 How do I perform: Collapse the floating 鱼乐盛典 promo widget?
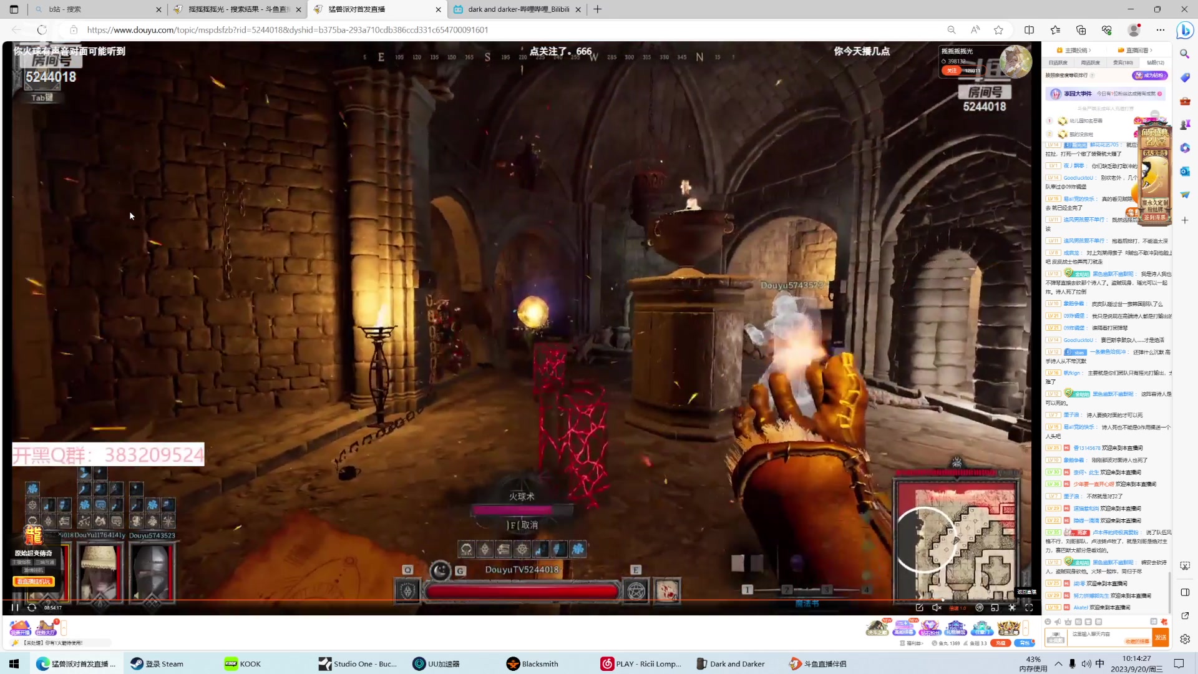pos(1155,115)
